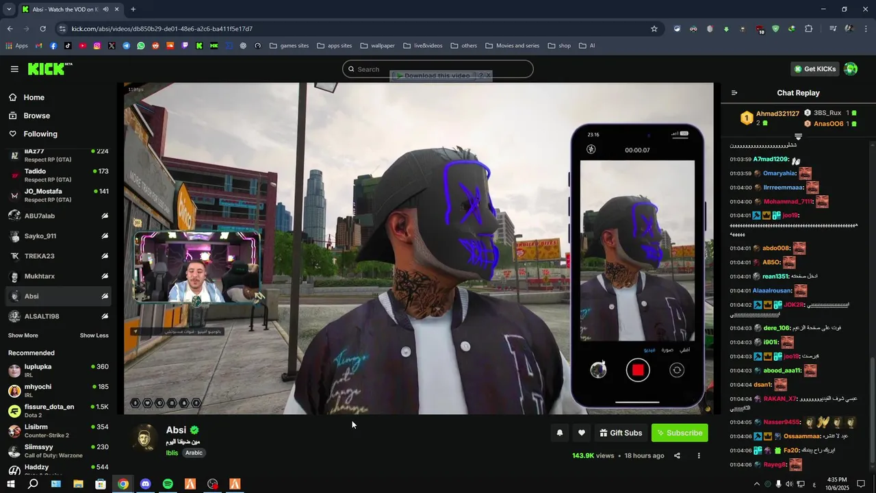Image resolution: width=876 pixels, height=493 pixels.
Task: Click the chat username Mohammad_7111
Action: 788,201
